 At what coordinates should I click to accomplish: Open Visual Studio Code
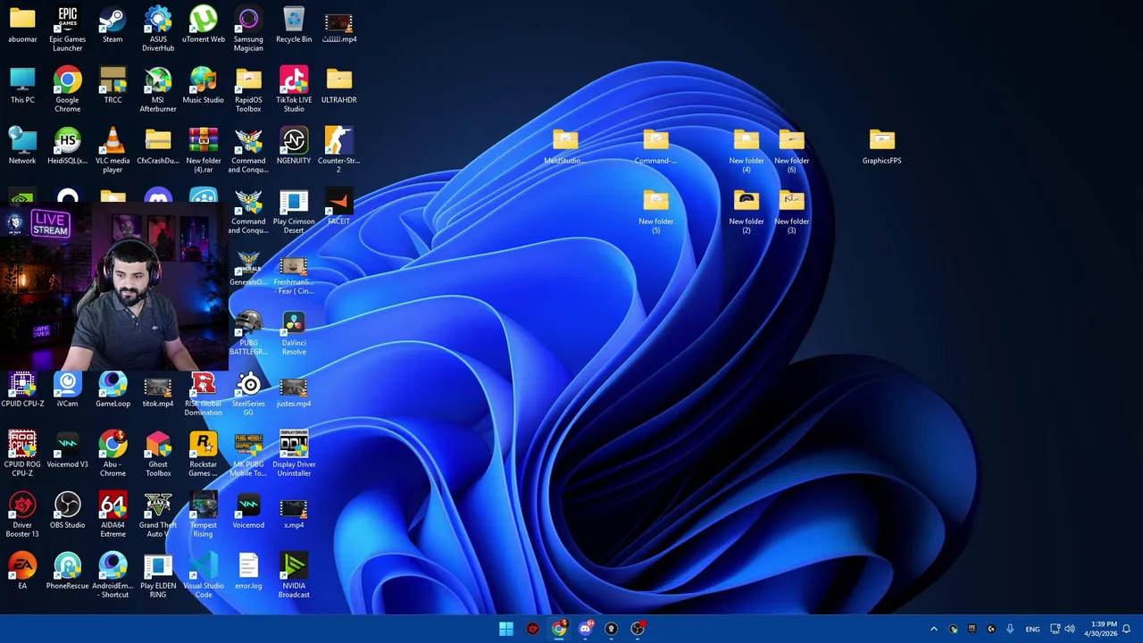pyautogui.click(x=204, y=576)
